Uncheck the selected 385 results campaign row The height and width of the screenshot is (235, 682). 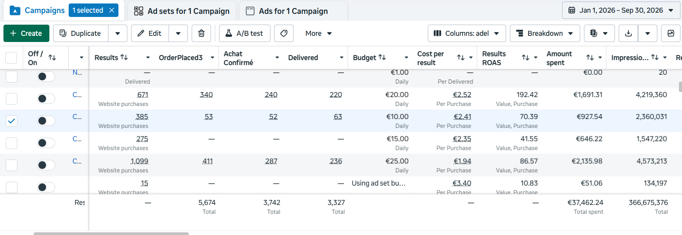click(12, 121)
